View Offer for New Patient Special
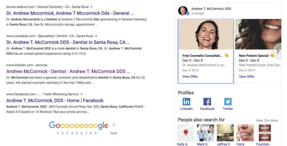This screenshot has width=287, height=146. (247, 76)
